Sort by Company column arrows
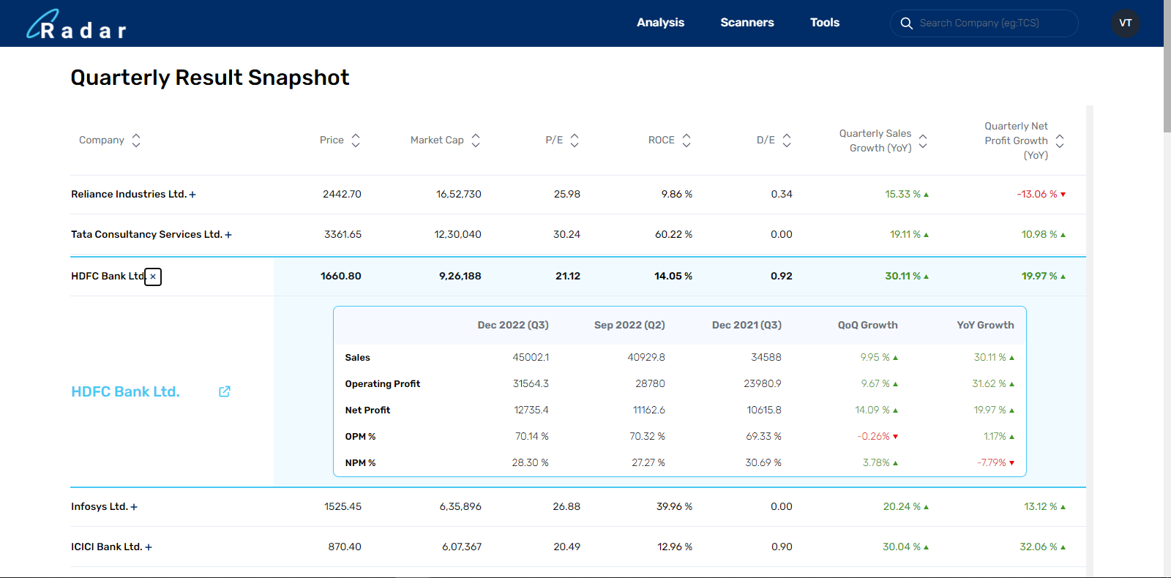 coord(136,140)
